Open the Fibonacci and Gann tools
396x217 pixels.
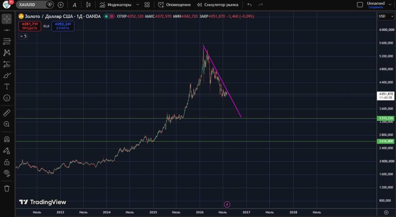click(7, 41)
